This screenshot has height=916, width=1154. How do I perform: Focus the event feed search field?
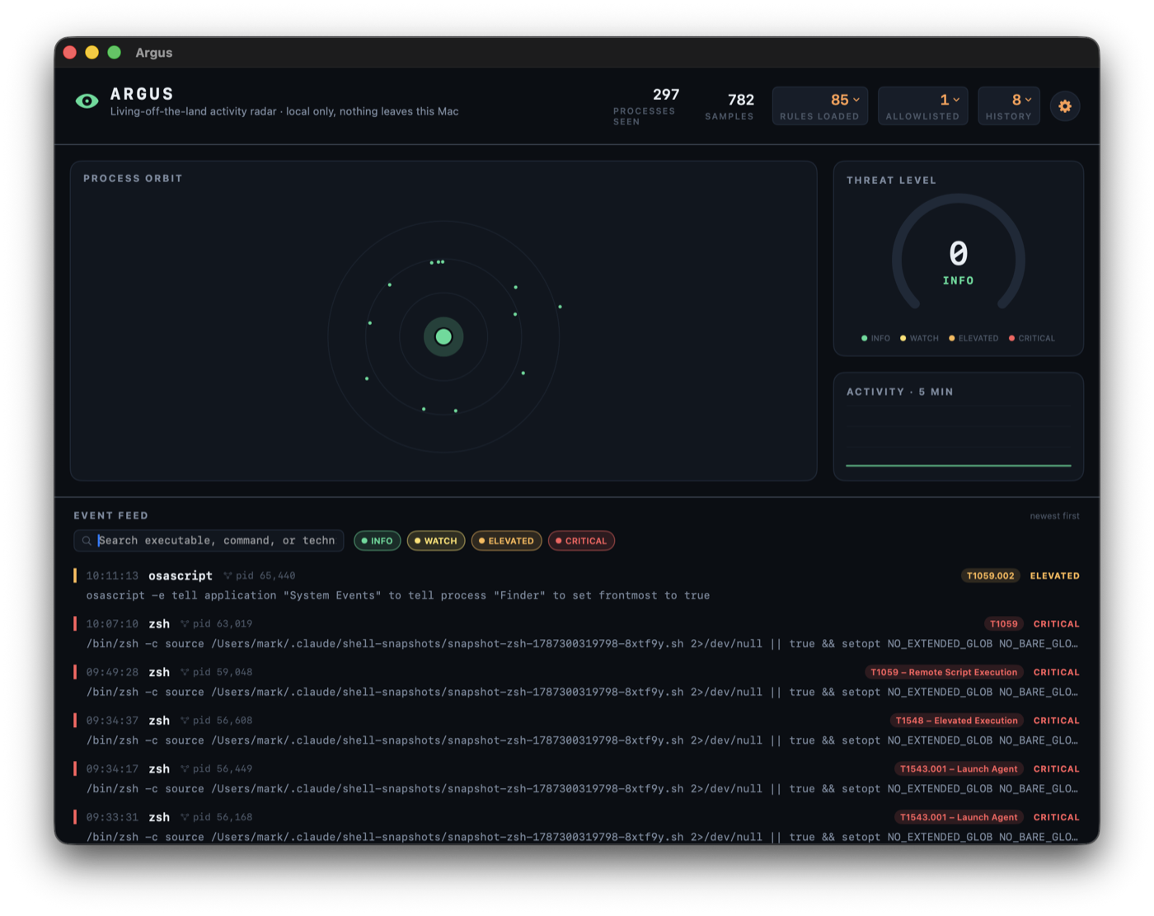click(209, 541)
